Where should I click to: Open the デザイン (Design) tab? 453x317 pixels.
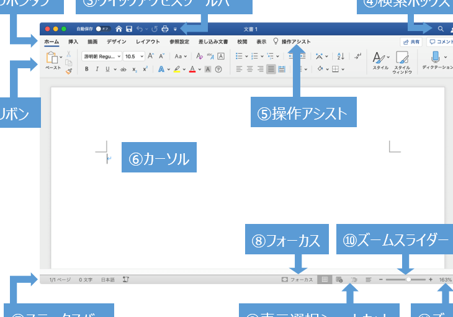click(117, 42)
